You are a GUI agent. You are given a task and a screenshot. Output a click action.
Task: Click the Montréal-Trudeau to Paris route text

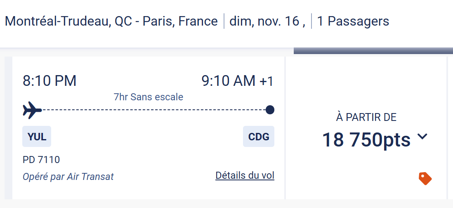coord(111,21)
